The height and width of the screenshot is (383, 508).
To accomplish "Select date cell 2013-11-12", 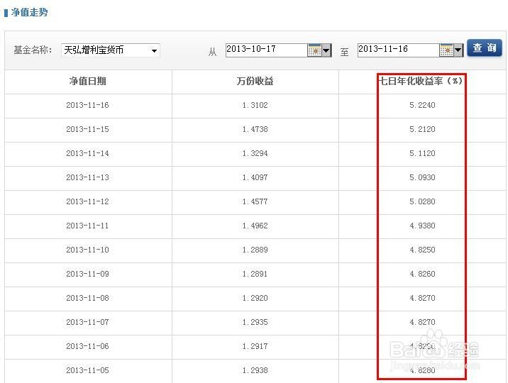I will (87, 201).
